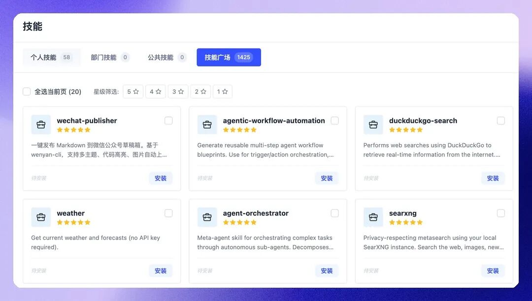Click the 星级筛选 label
Image resolution: width=532 pixels, height=301 pixels.
click(x=106, y=91)
